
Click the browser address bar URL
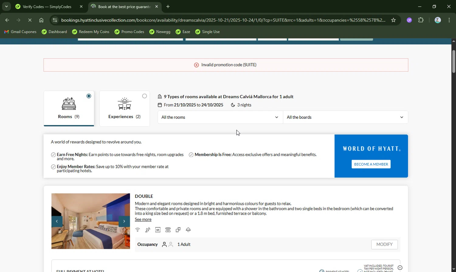(x=223, y=20)
